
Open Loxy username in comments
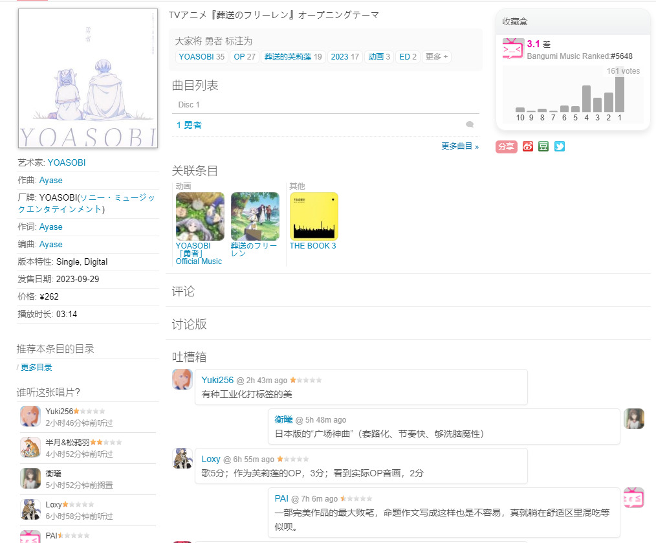pos(211,459)
